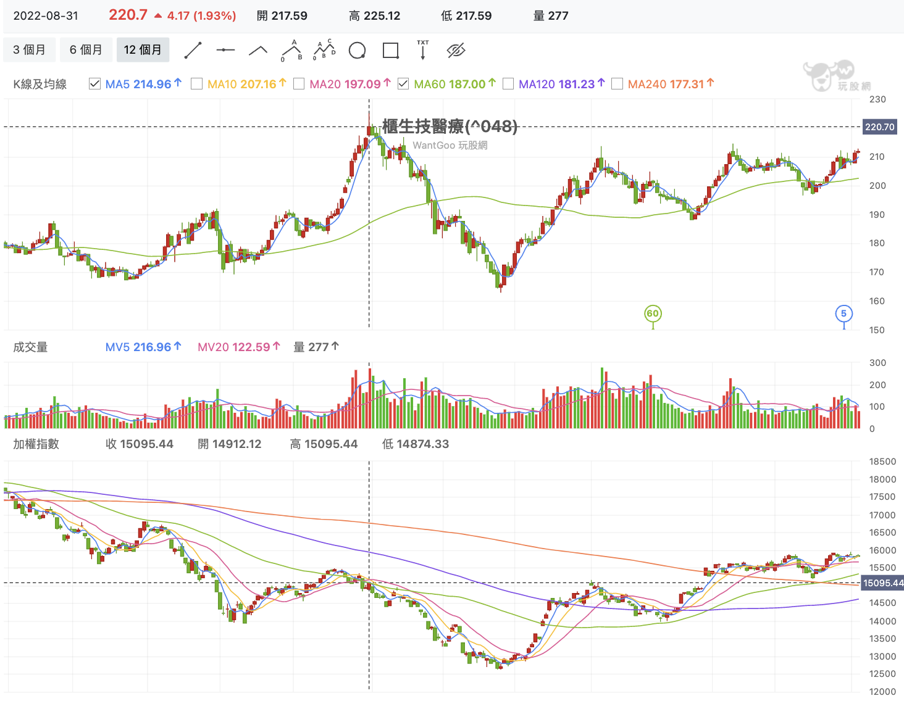This screenshot has width=904, height=701.
Task: Click the 低 217.59 low price
Action: coord(466,16)
